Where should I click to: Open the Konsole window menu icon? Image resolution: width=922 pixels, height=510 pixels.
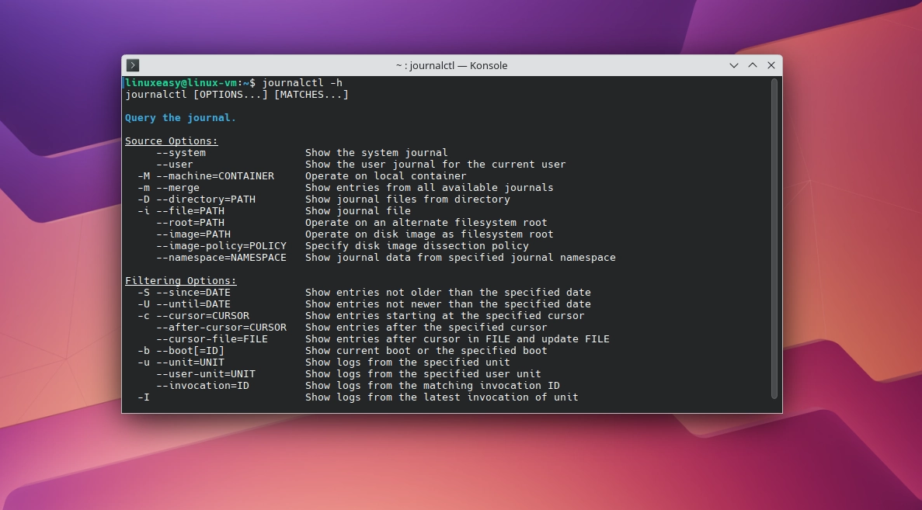click(133, 65)
